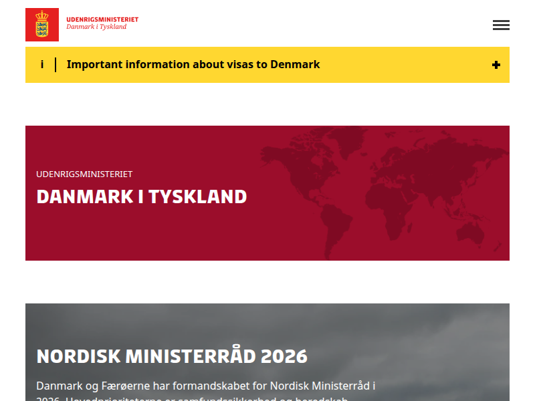Click Greenland on the world map graphic
The image size is (535, 401).
348,140
